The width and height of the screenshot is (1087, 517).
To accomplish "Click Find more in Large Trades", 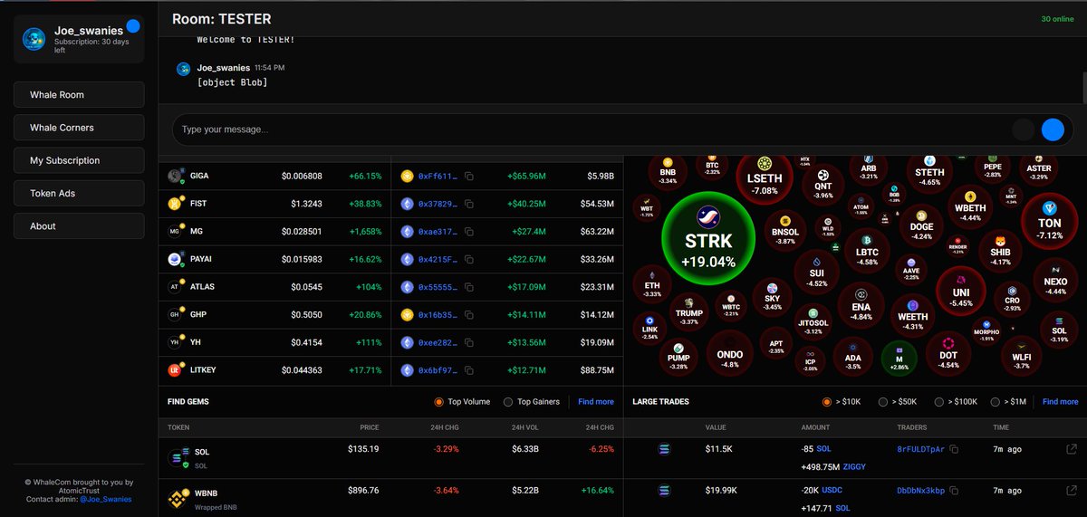I will click(x=1060, y=402).
